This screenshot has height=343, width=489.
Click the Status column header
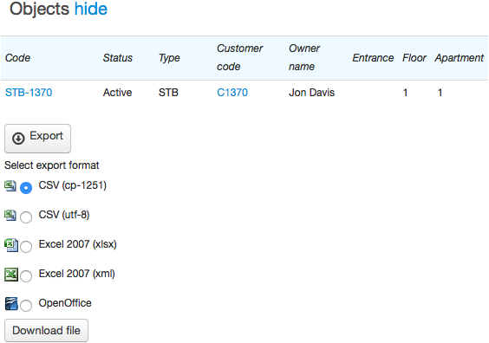point(118,58)
